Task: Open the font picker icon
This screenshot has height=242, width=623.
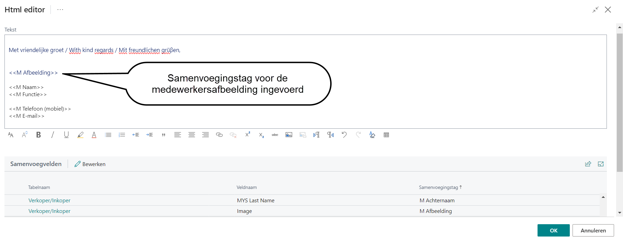Action: pos(11,135)
